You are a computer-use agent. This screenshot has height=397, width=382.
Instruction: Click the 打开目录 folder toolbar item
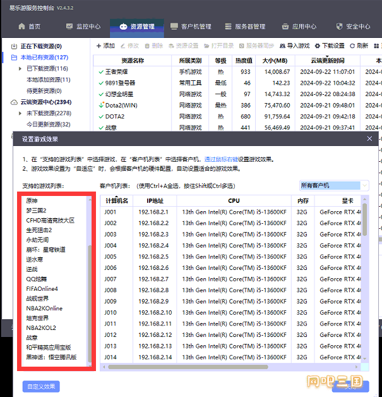coord(219,46)
